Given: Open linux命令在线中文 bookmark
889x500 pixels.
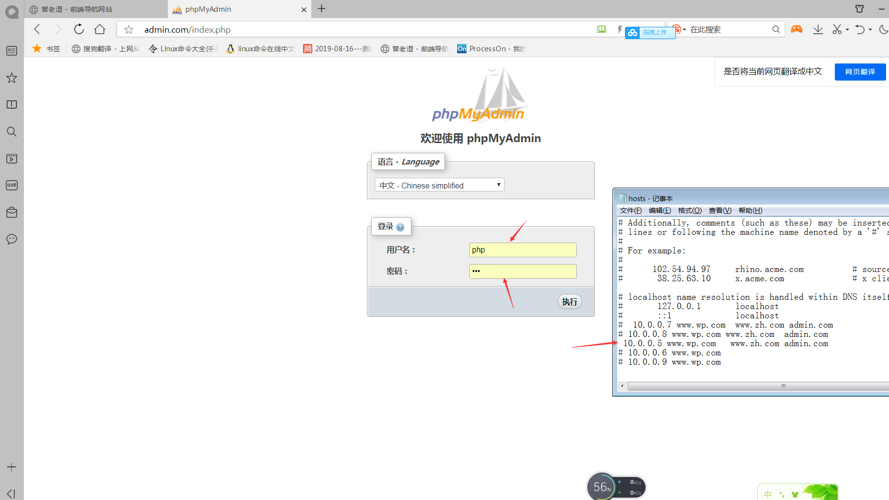Looking at the screenshot, I should click(261, 49).
